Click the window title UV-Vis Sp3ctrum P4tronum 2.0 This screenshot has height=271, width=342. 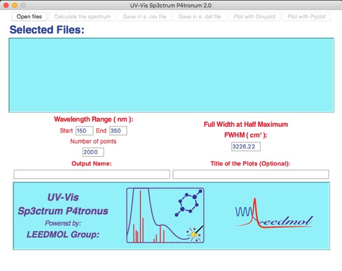coord(171,5)
